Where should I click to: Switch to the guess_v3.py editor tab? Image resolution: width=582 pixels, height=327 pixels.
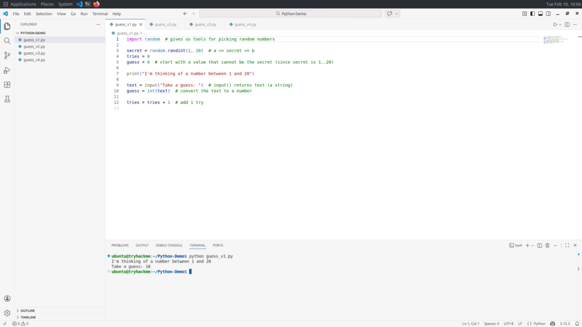pos(205,24)
